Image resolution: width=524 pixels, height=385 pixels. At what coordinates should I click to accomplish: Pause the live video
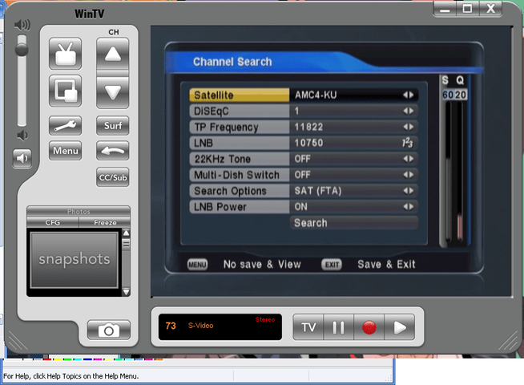pos(338,327)
